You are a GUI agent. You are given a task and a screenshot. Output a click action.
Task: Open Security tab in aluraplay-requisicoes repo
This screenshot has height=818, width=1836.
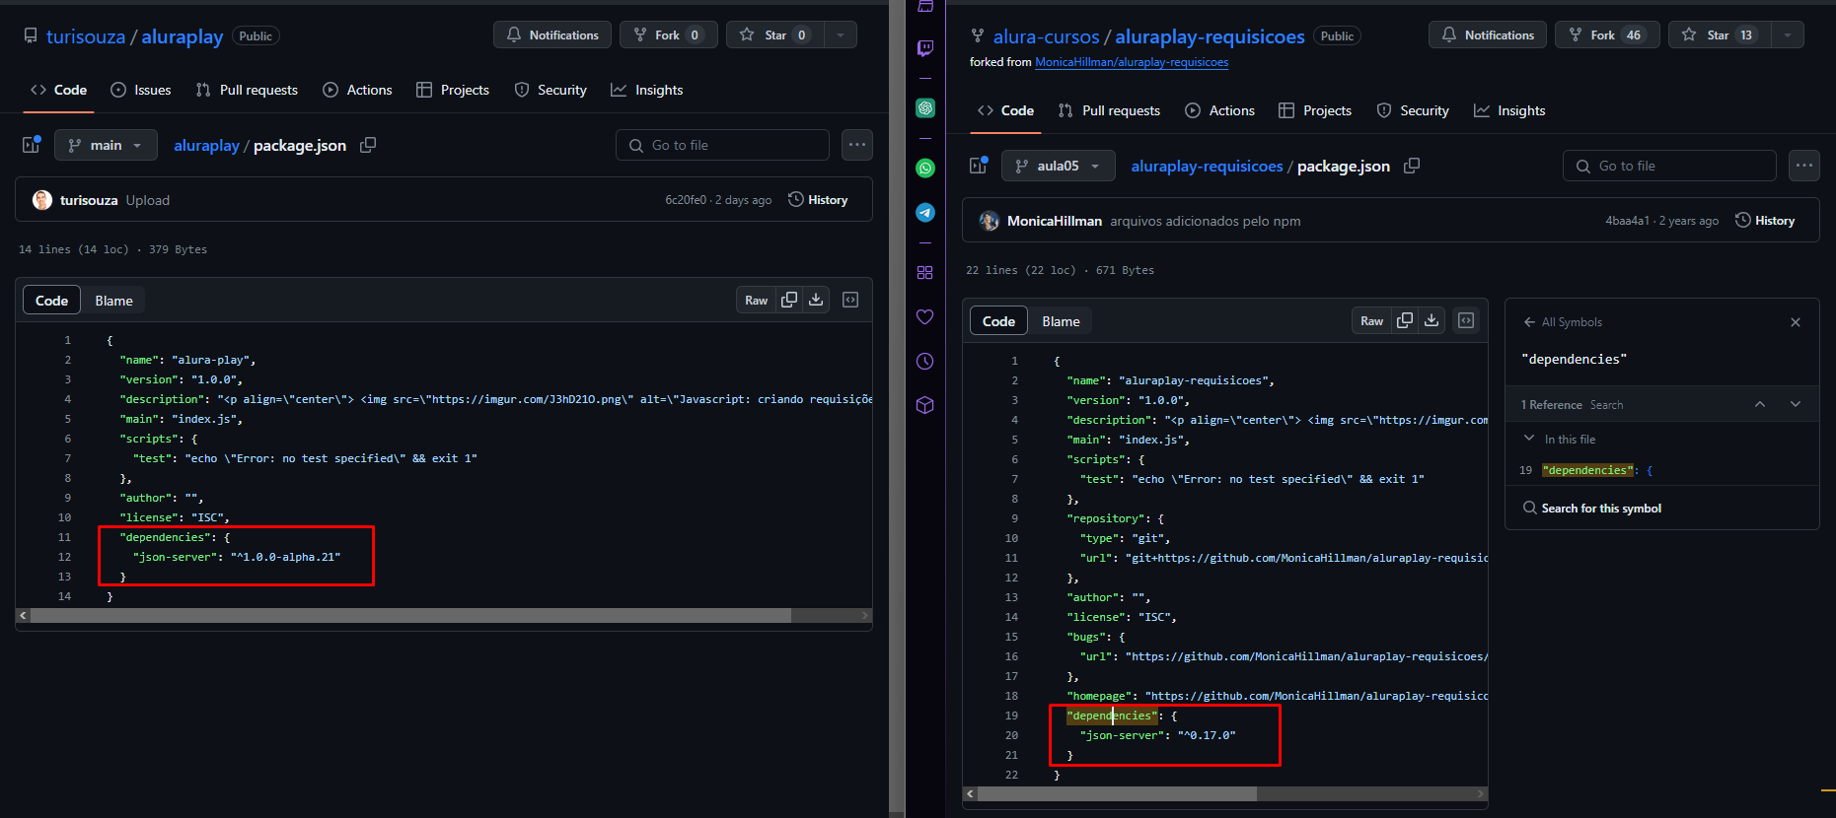(x=1413, y=110)
